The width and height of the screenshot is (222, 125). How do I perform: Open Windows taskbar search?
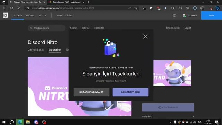click(x=12, y=122)
